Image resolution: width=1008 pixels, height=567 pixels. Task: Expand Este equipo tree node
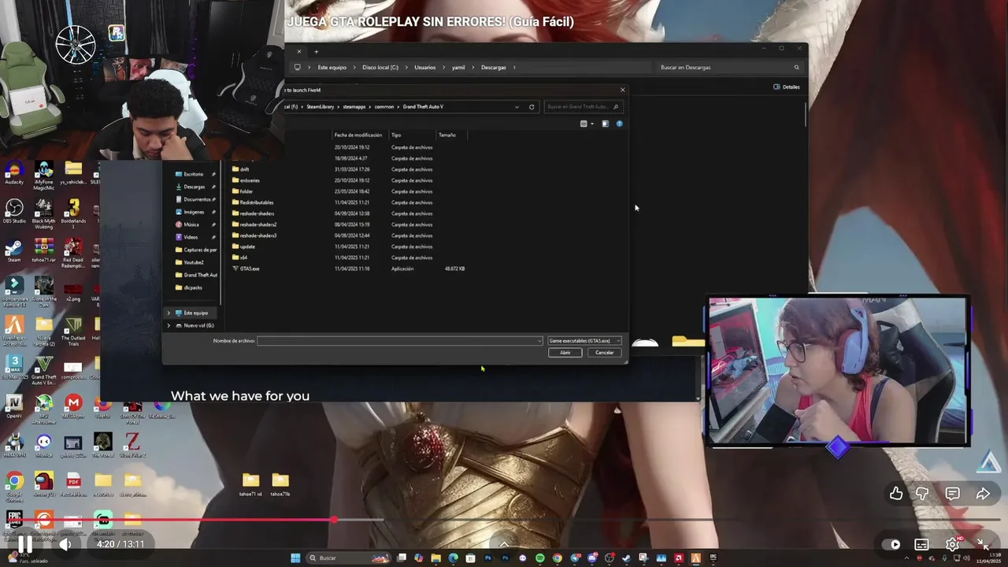[168, 313]
